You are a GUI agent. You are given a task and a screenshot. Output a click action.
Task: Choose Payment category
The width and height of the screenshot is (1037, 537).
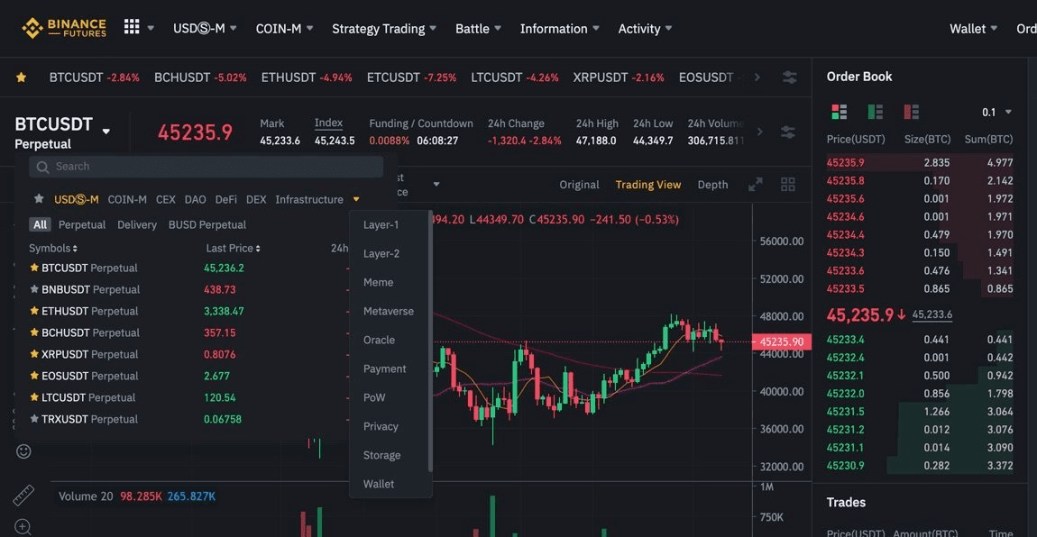(x=384, y=369)
